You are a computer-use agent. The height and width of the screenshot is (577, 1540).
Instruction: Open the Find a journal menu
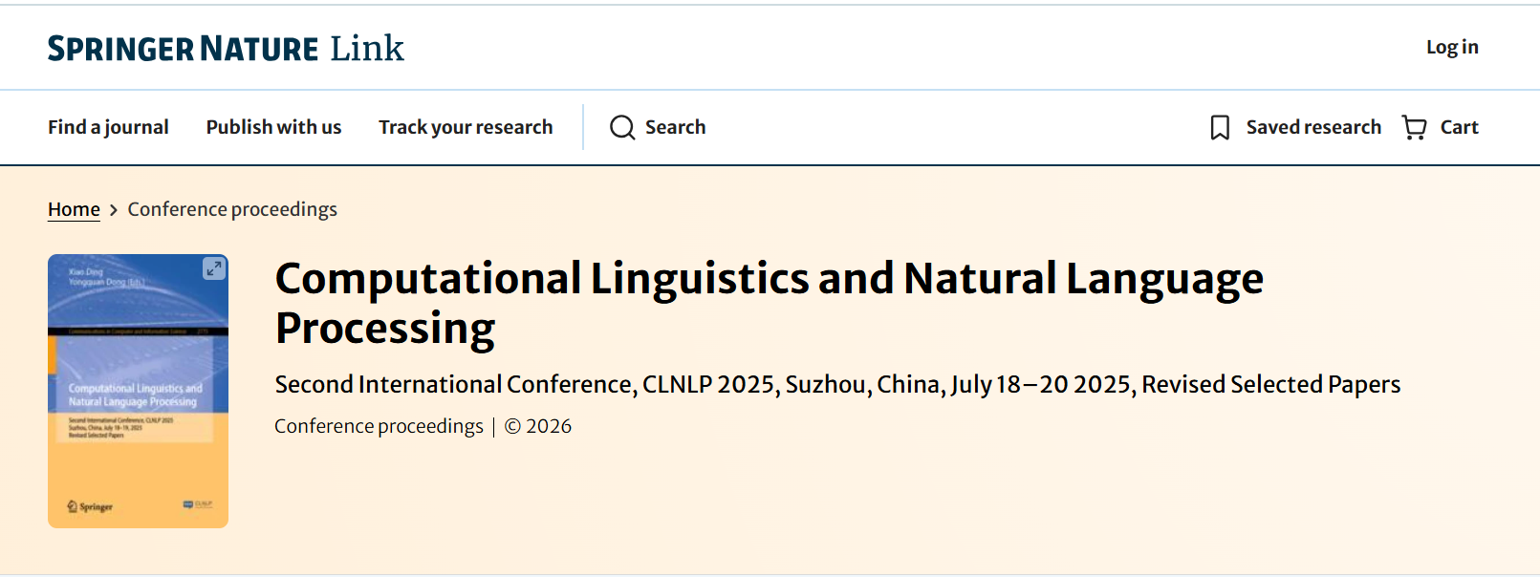click(x=108, y=127)
